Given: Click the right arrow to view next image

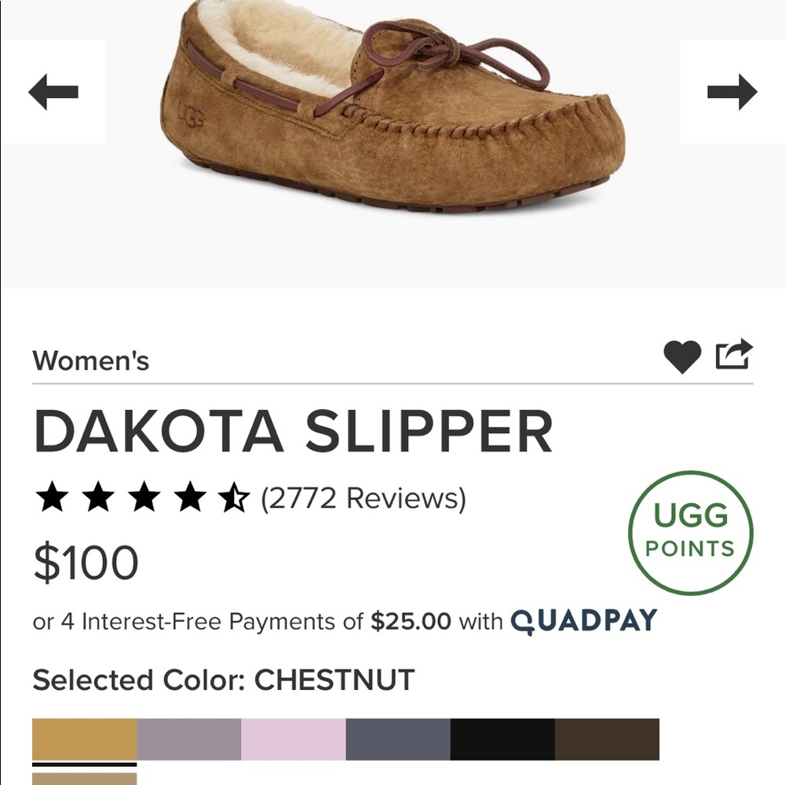Looking at the screenshot, I should [734, 90].
